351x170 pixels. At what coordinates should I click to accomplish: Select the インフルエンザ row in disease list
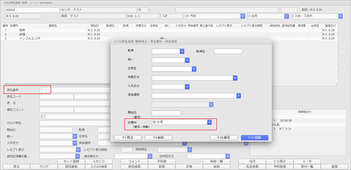click(x=30, y=38)
